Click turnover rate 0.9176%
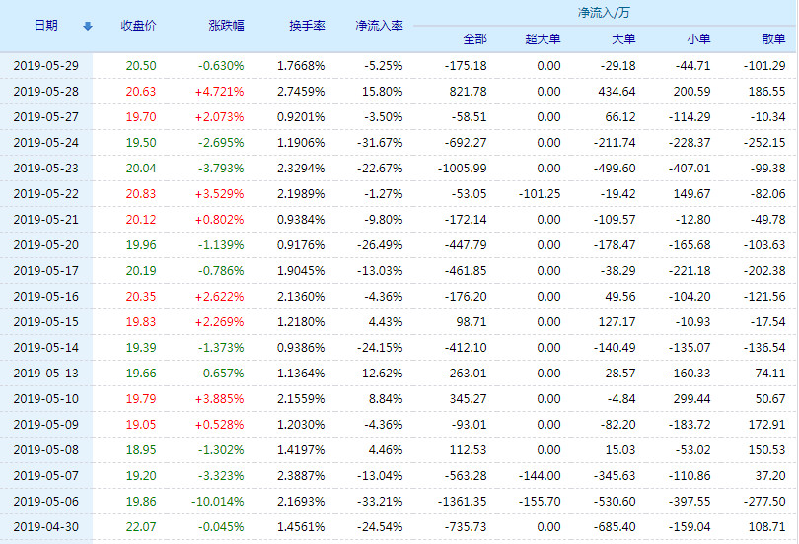 tap(301, 244)
